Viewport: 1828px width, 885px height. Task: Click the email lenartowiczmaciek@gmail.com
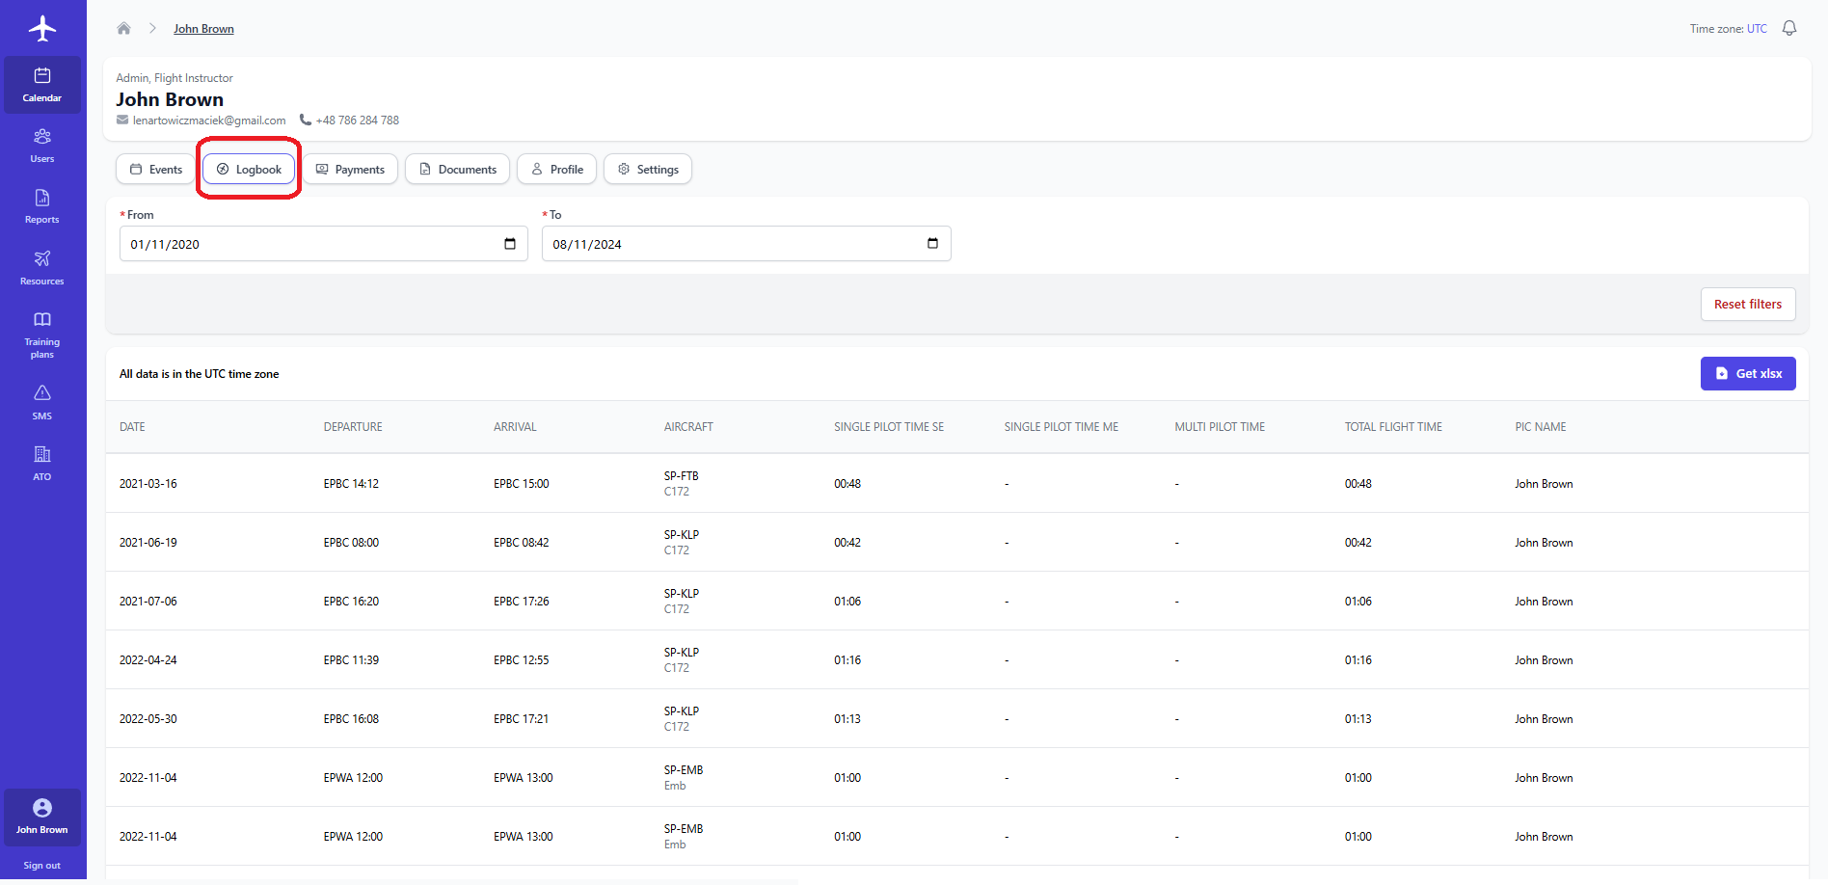tap(209, 121)
